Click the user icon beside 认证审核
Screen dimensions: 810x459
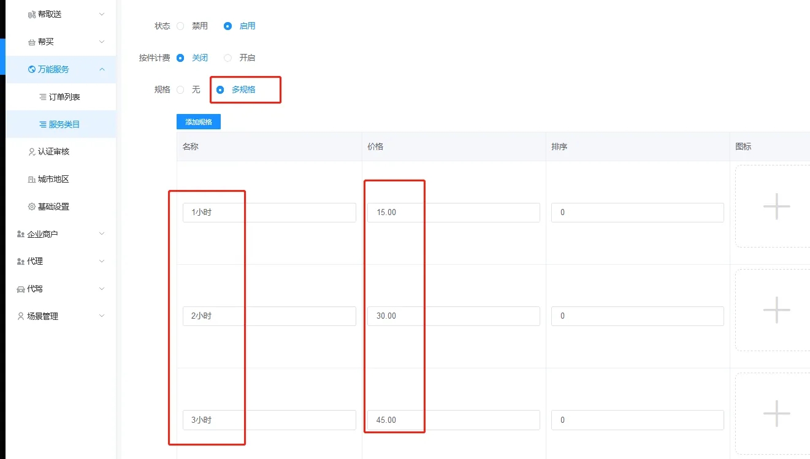click(32, 152)
